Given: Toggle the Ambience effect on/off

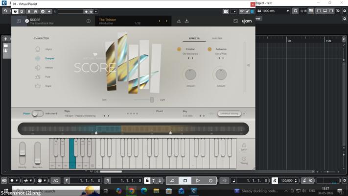Looking at the screenshot, I should pyautogui.click(x=209, y=49).
